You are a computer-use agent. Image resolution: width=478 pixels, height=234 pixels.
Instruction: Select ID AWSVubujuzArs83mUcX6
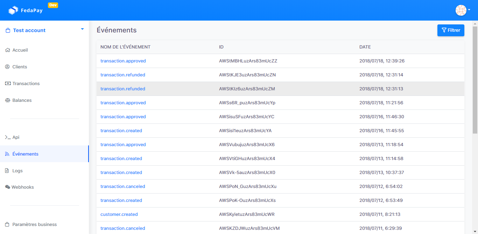(247, 144)
